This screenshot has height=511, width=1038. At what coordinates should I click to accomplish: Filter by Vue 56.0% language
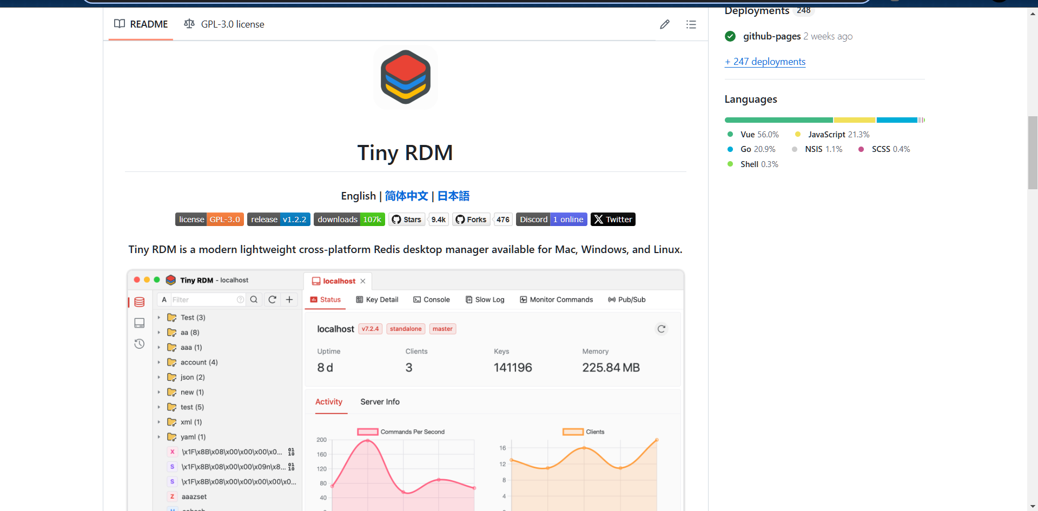pos(753,135)
